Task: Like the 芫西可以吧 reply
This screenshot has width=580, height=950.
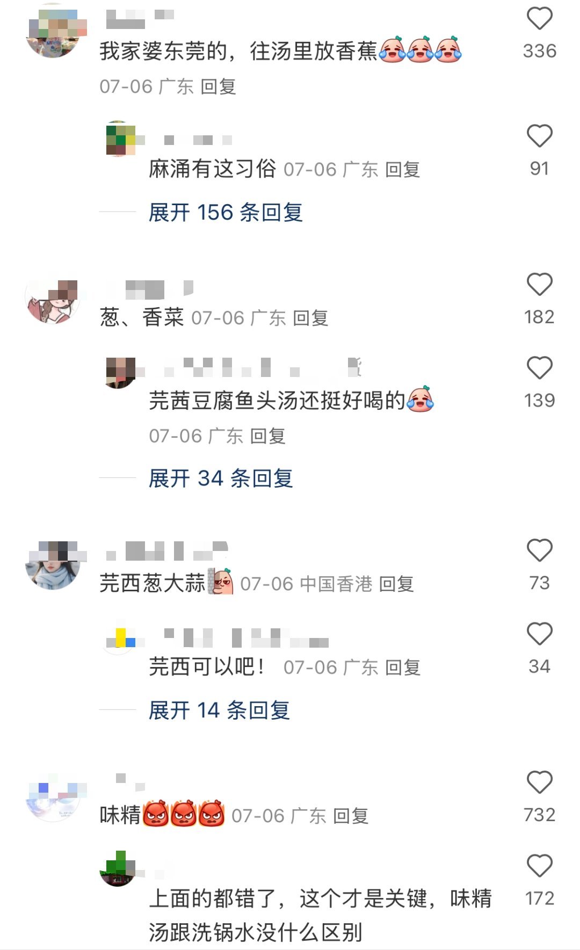Action: pos(539,634)
